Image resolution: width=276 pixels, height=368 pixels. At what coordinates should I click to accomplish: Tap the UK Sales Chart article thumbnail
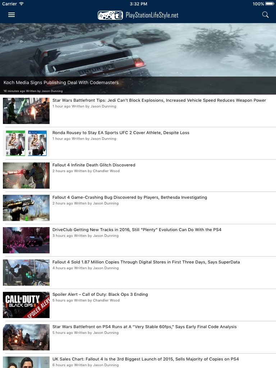coord(26,362)
